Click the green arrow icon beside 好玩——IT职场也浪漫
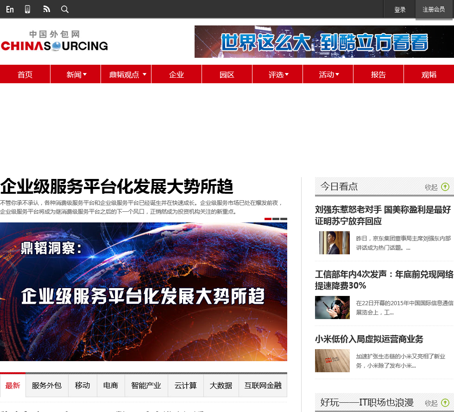 coord(445,403)
